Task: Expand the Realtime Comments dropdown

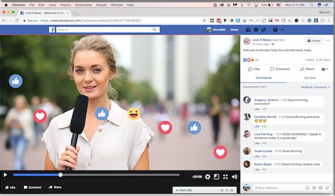Action: click(316, 87)
